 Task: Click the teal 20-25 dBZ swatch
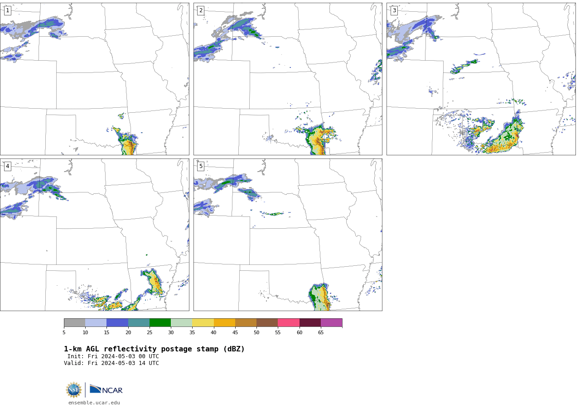[139, 323]
